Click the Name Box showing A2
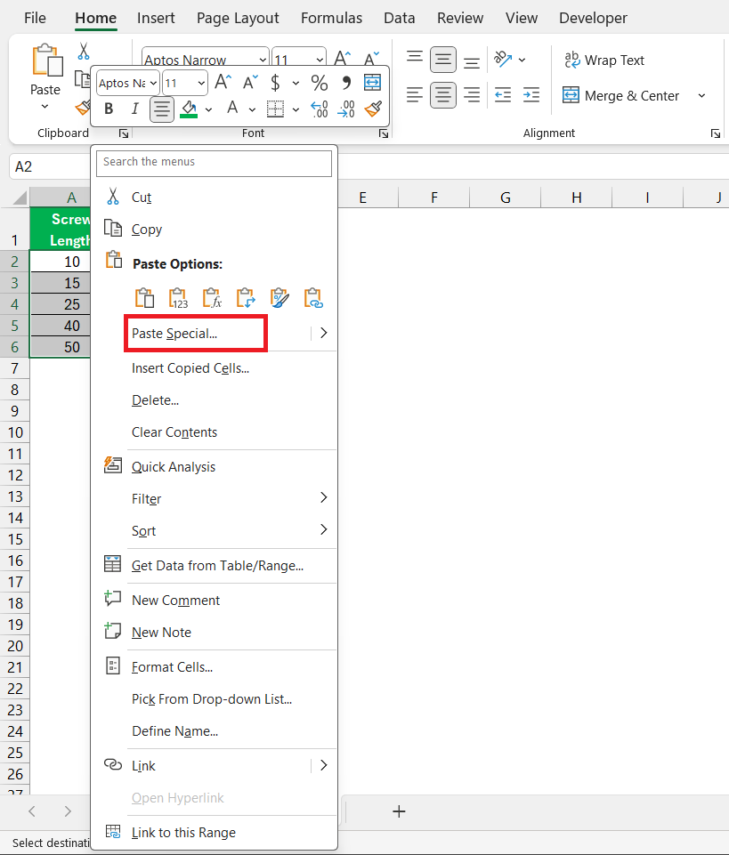 49,166
